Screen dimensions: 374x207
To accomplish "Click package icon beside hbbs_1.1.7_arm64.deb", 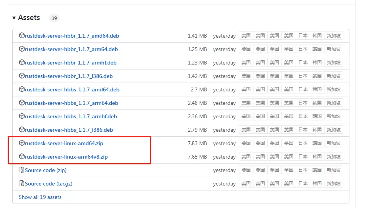I will click(22, 103).
